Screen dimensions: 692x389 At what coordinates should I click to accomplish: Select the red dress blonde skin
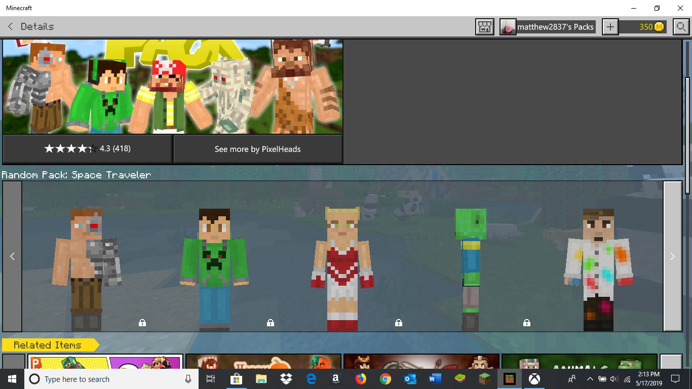pyautogui.click(x=342, y=268)
